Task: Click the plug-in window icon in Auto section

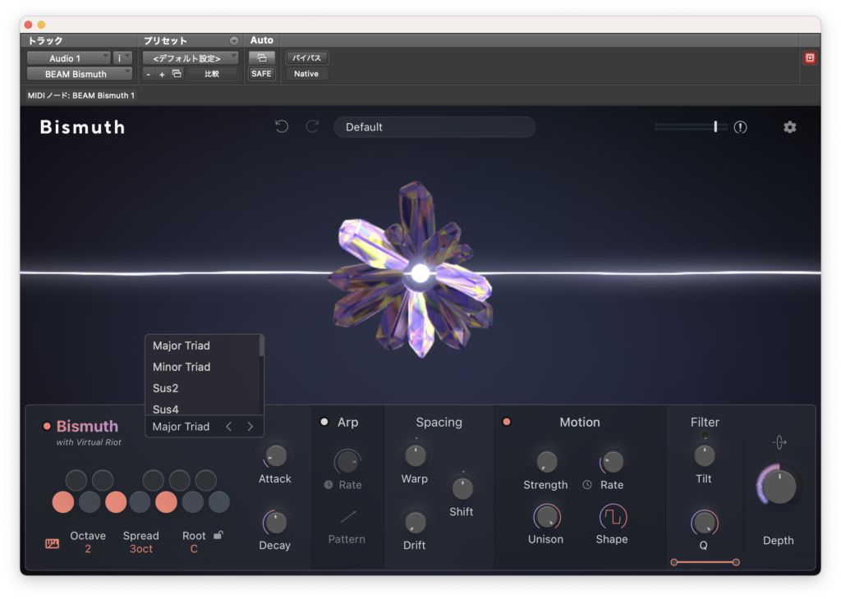Action: 262,58
